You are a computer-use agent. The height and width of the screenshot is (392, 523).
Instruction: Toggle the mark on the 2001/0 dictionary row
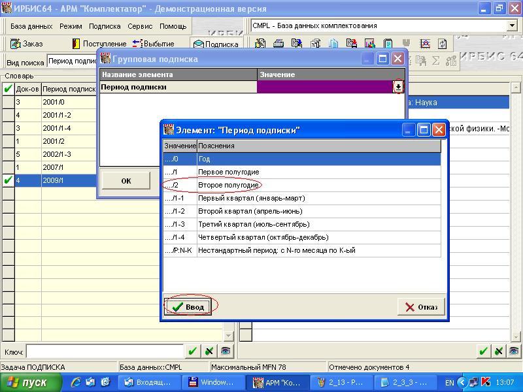[8, 102]
